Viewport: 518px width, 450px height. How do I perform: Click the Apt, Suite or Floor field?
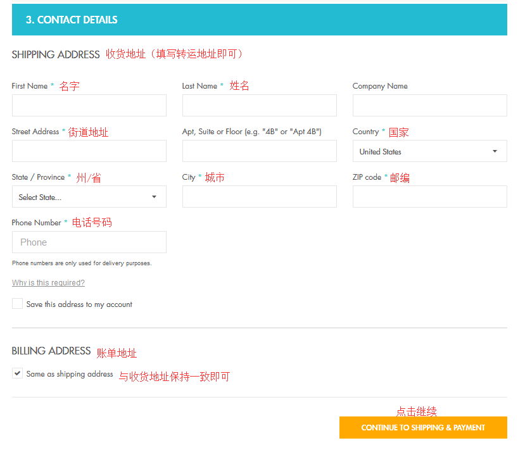pyautogui.click(x=259, y=151)
